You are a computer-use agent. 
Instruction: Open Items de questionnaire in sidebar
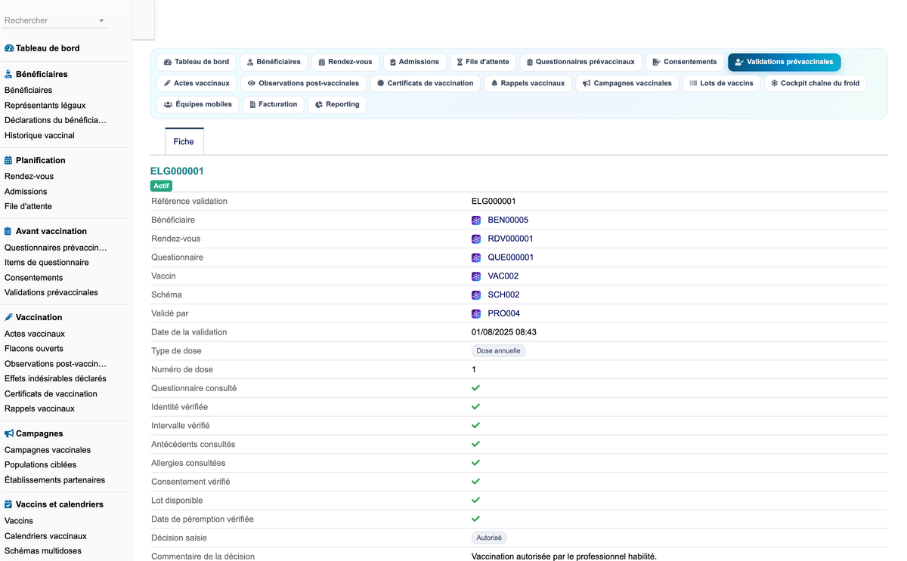point(47,263)
